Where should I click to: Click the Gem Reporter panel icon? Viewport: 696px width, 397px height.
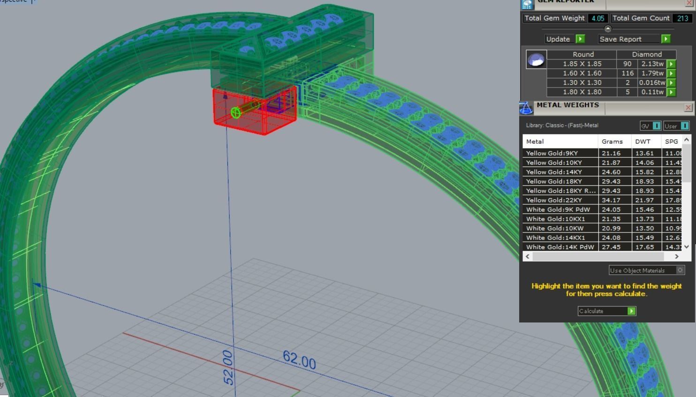click(x=527, y=4)
